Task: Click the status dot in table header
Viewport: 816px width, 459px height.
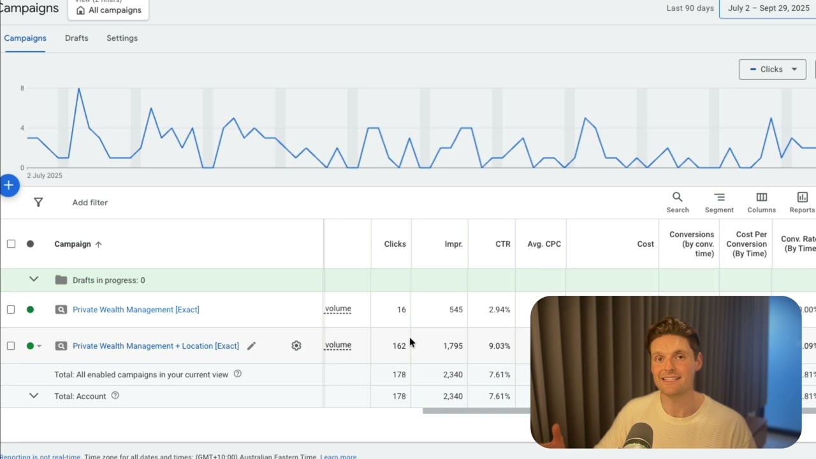Action: pyautogui.click(x=30, y=244)
